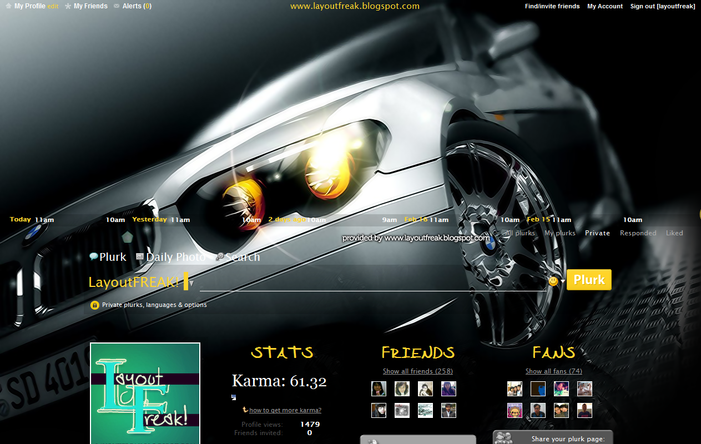Open Find/invite friends
The height and width of the screenshot is (444, 701).
click(x=552, y=6)
